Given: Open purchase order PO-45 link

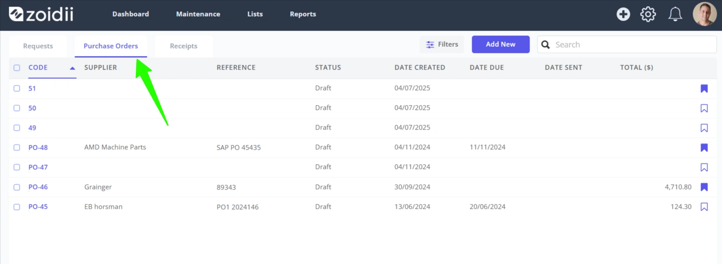Looking at the screenshot, I should 38,207.
